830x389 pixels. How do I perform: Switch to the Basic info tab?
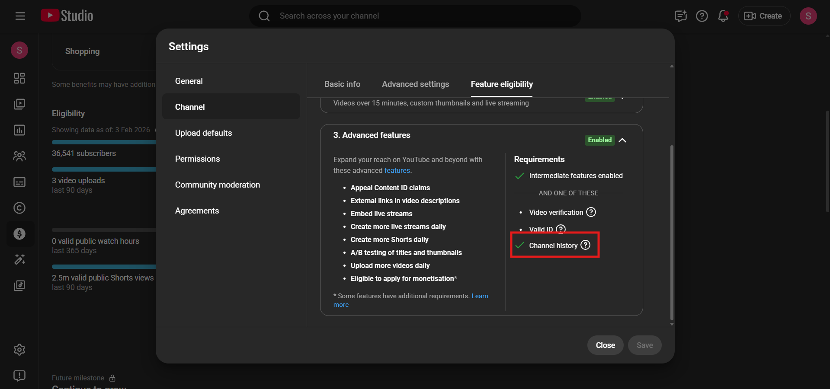click(342, 84)
